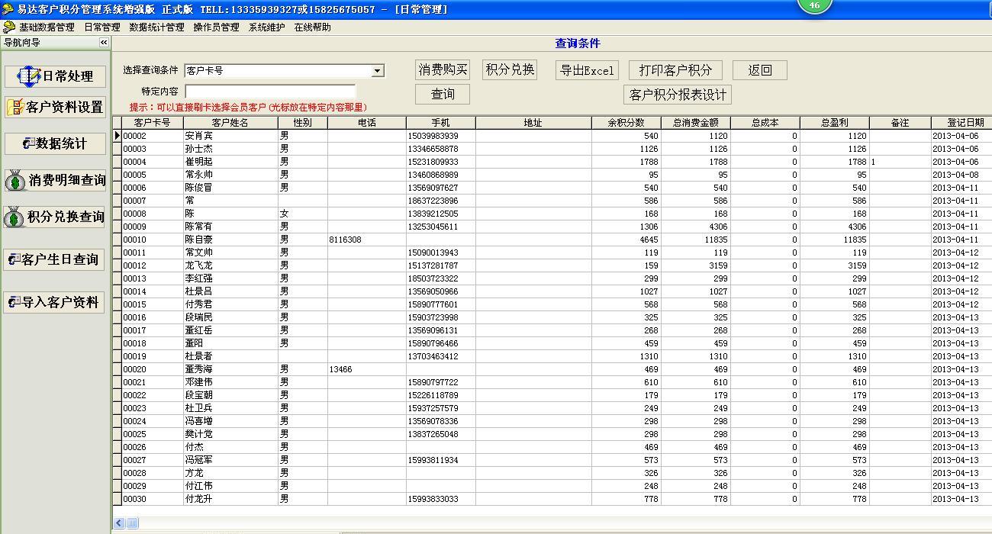The image size is (992, 534).
Task: Open the 数据统计 sidebar item
Action: (55, 143)
